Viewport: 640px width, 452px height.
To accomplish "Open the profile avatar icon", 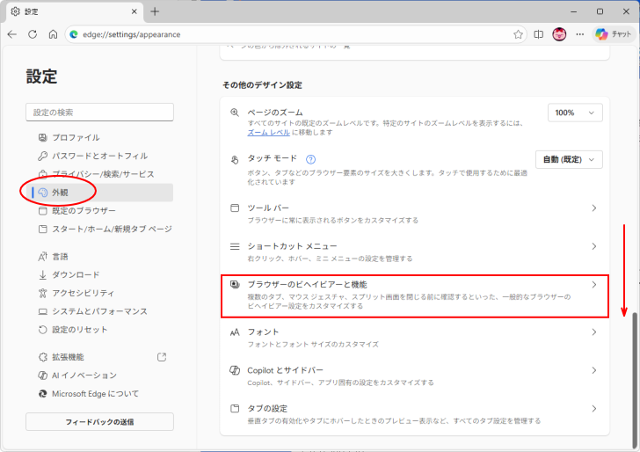I will (x=559, y=34).
